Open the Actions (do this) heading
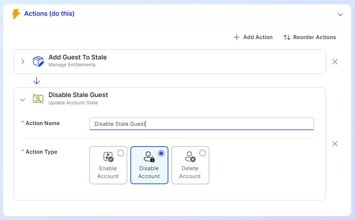Screen dimensions: 355x220 pyautogui.click(x=49, y=14)
